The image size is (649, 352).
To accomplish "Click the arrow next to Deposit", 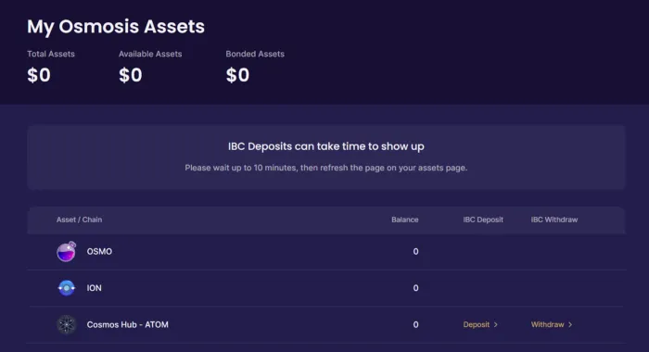I will coord(496,325).
